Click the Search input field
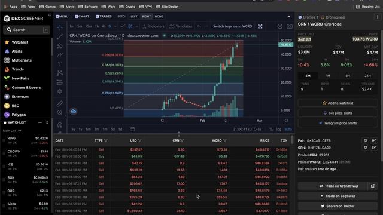The width and height of the screenshot is (383, 215). tap(26, 30)
